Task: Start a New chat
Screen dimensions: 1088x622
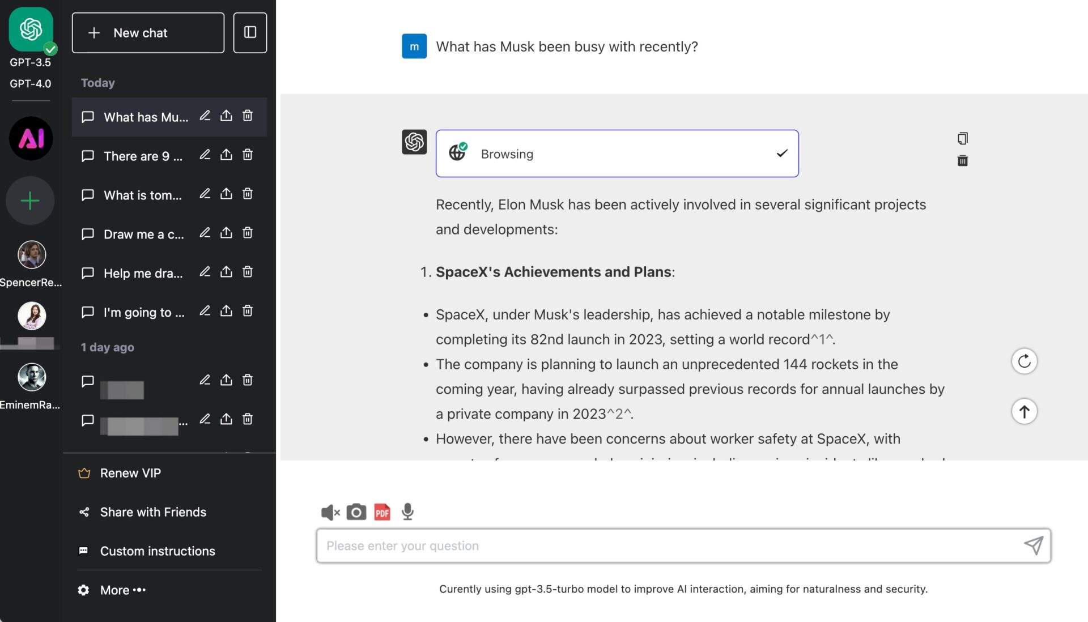Action: point(148,33)
